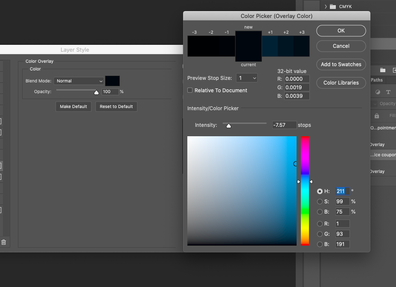Click the plus icon at top right
396x287 pixels.
pos(395,70)
